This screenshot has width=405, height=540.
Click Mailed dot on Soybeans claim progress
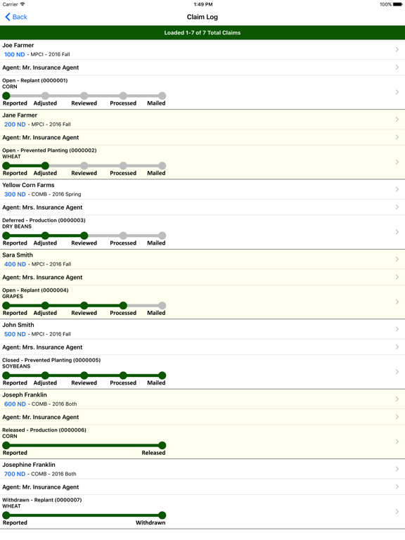click(x=162, y=375)
